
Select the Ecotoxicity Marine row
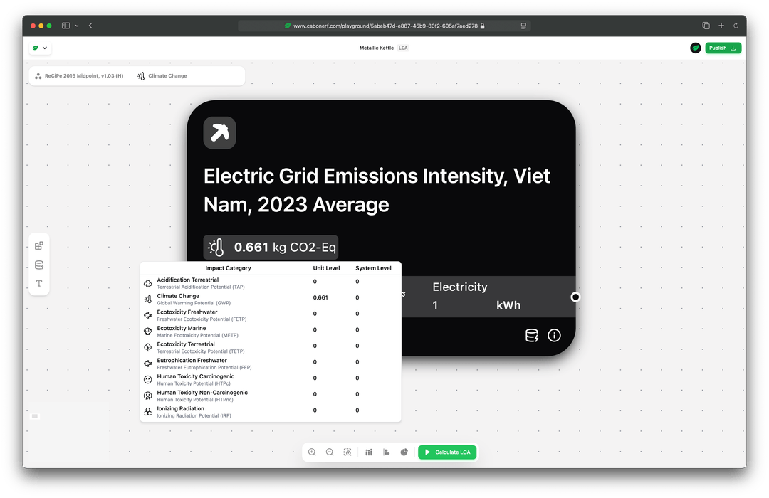(271, 332)
